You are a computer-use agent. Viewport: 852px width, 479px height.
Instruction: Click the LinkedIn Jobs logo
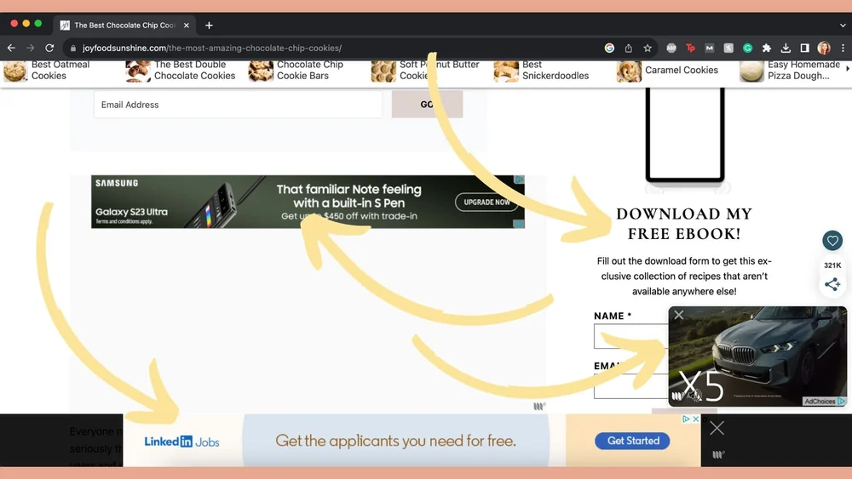coord(182,442)
